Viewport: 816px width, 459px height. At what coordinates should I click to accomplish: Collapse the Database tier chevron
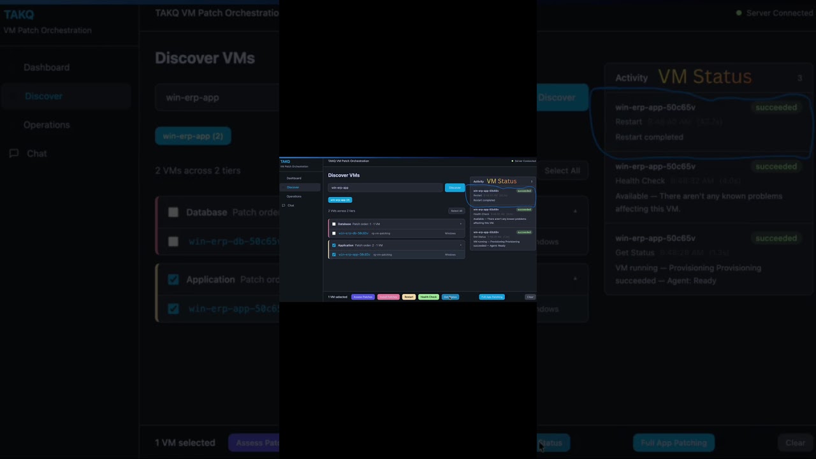click(461, 224)
